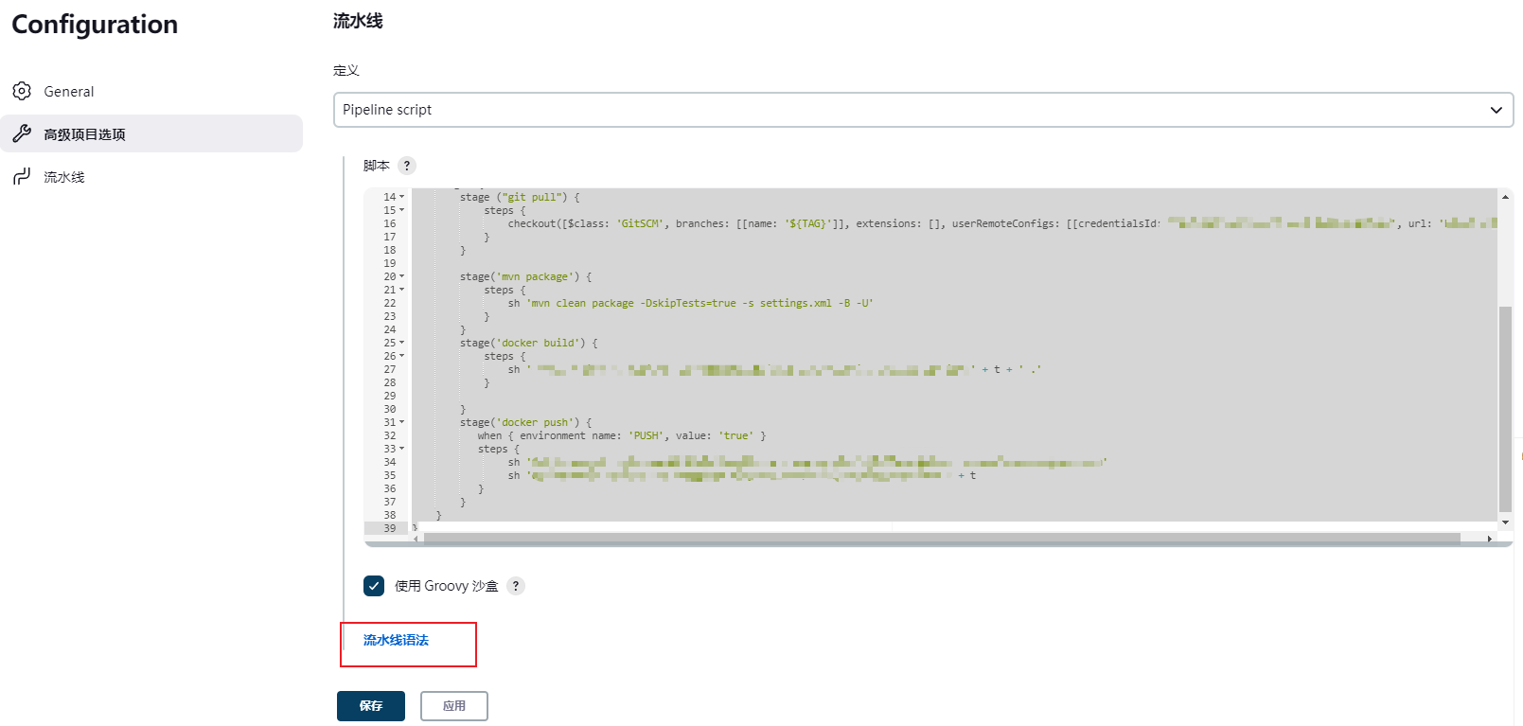The image size is (1523, 726).
Task: Open help icon beside 使用 Groovy 沙盒
Action: click(x=516, y=586)
